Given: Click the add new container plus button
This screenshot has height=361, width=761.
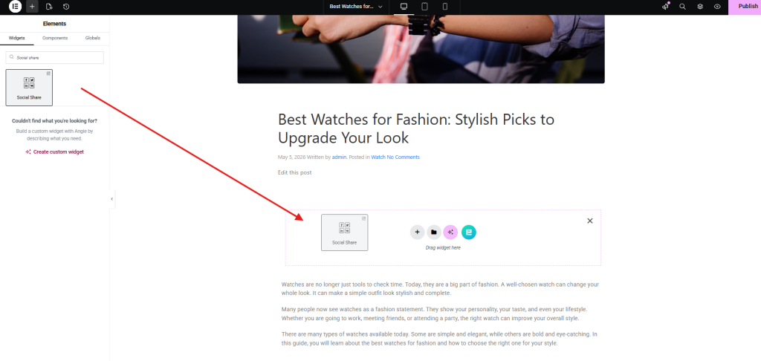Looking at the screenshot, I should (417, 232).
